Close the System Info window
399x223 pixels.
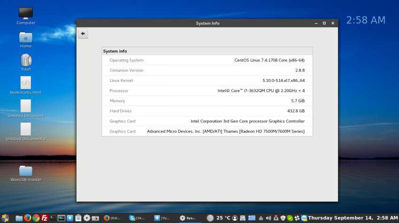pyautogui.click(x=333, y=23)
